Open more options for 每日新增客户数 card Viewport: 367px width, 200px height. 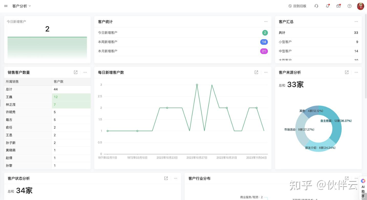pyautogui.click(x=266, y=72)
